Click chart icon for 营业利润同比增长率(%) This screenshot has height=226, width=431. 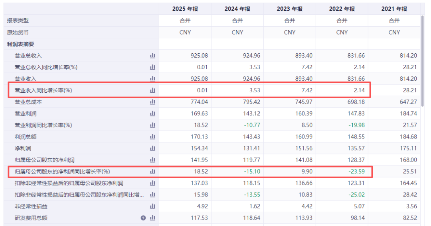pyautogui.click(x=152, y=125)
